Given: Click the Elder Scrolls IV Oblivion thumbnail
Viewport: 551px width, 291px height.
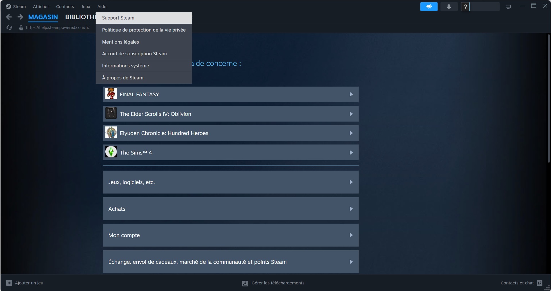Looking at the screenshot, I should click(x=111, y=113).
